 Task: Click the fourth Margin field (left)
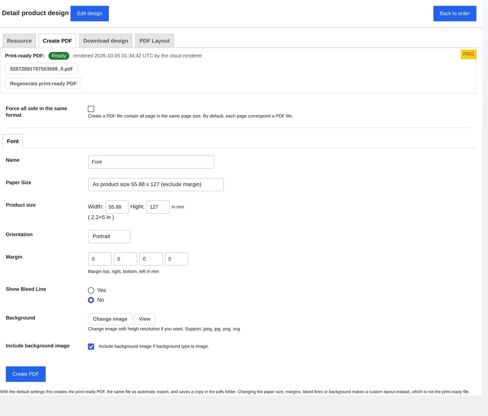pos(177,259)
